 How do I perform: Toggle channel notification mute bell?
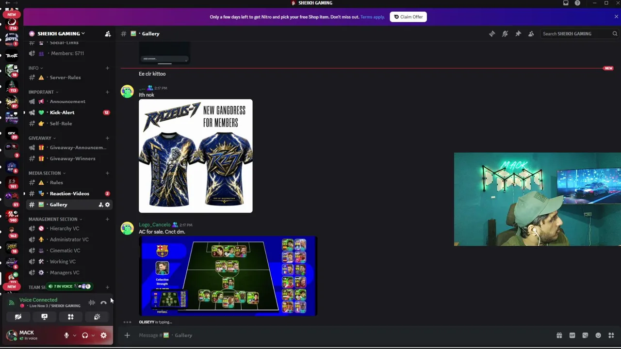[505, 33]
